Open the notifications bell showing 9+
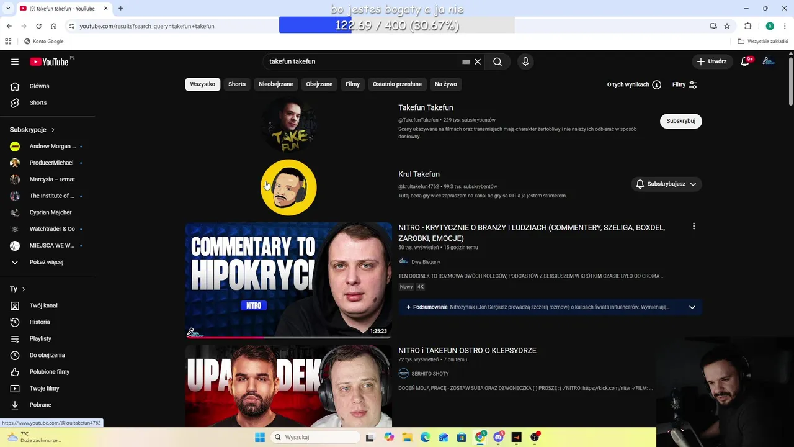Image resolution: width=794 pixels, height=447 pixels. click(x=746, y=61)
